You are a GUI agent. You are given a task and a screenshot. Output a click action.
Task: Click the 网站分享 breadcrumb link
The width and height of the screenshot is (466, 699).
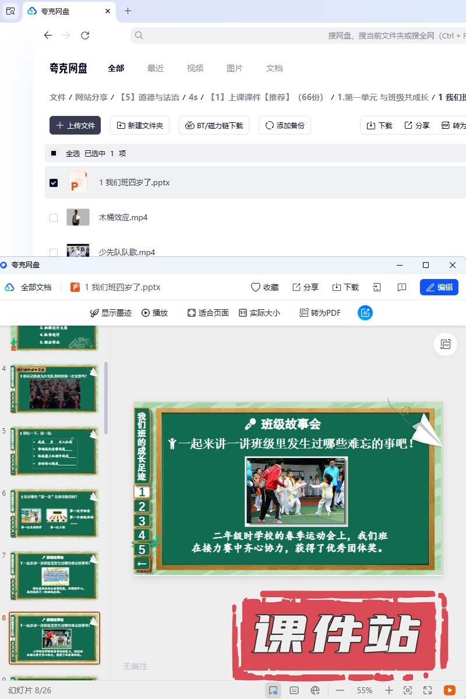pyautogui.click(x=91, y=97)
